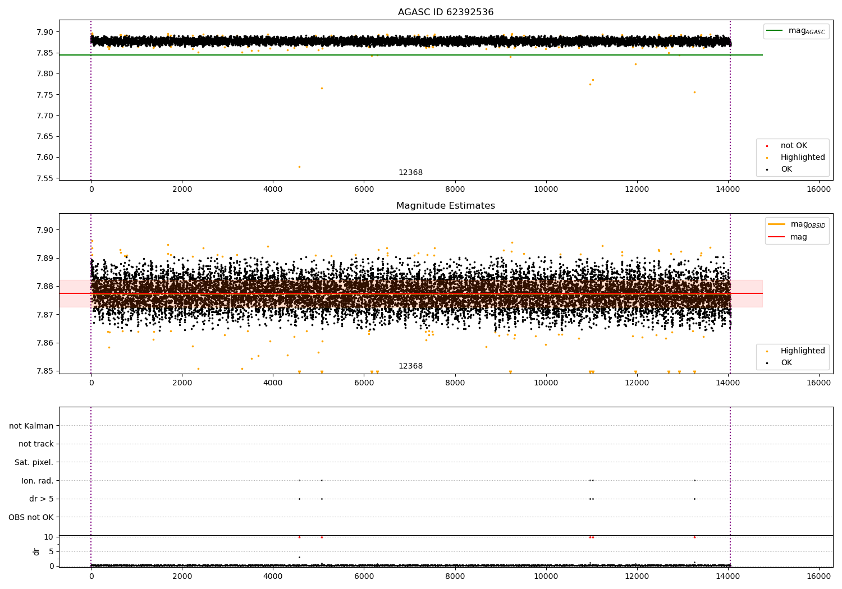
Task: Click the red 'not OK' legend marker
Action: pos(767,146)
